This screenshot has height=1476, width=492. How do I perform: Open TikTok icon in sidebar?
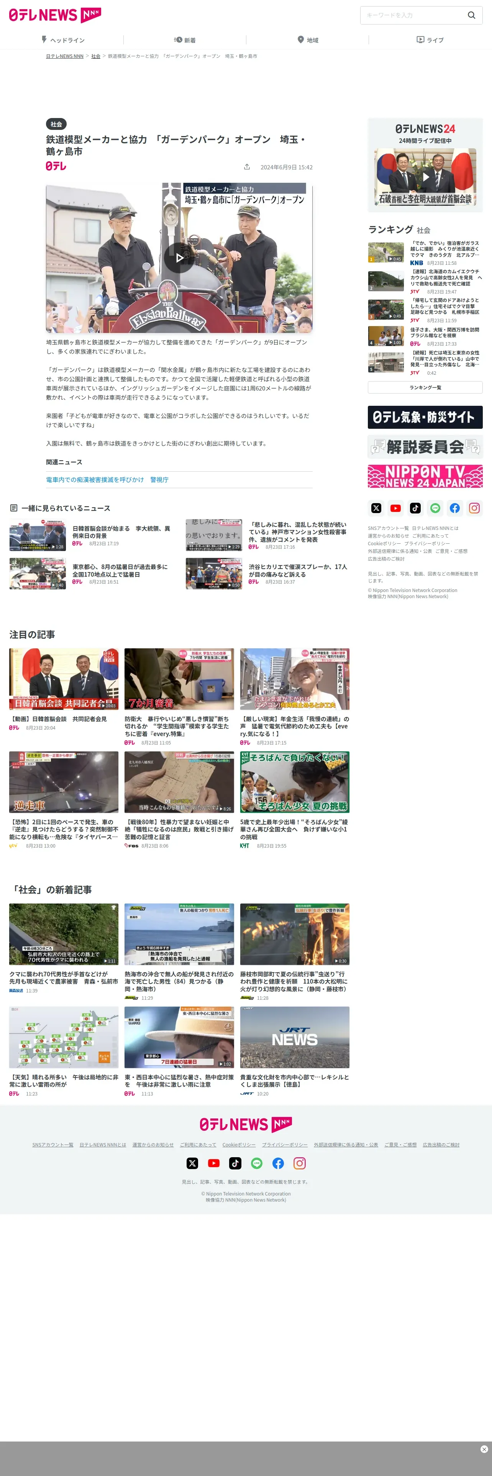415,508
